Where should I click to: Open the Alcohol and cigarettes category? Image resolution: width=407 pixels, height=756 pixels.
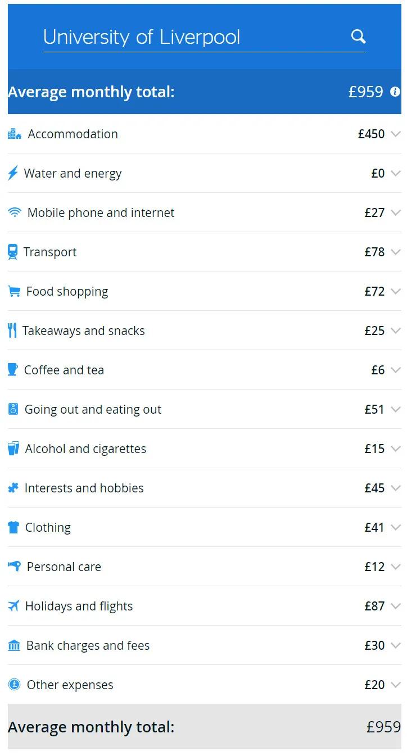tap(85, 449)
